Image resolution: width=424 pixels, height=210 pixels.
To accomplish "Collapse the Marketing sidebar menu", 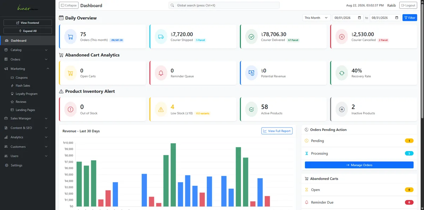I will [x=28, y=69].
